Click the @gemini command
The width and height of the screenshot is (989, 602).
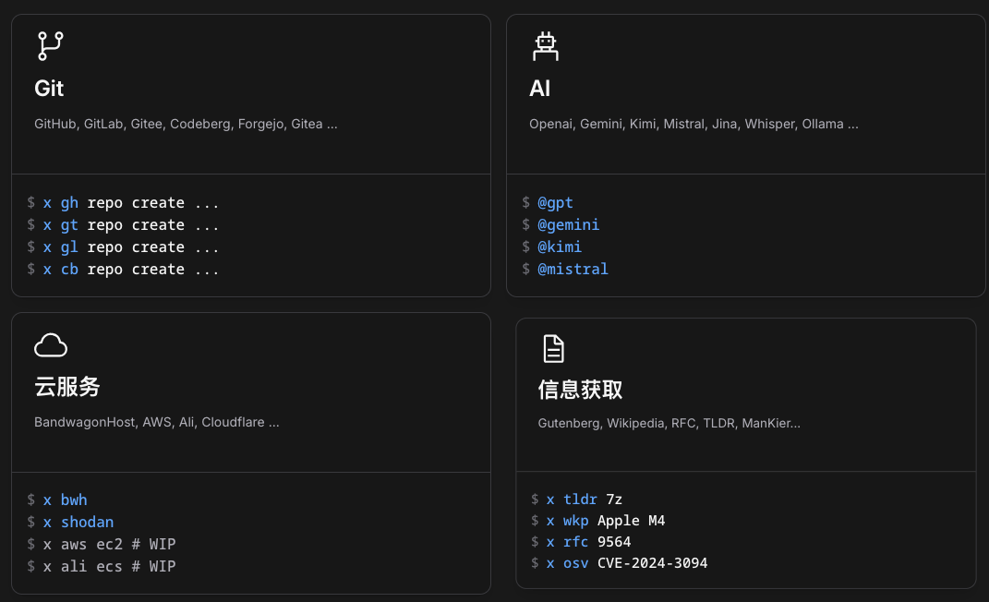568,225
